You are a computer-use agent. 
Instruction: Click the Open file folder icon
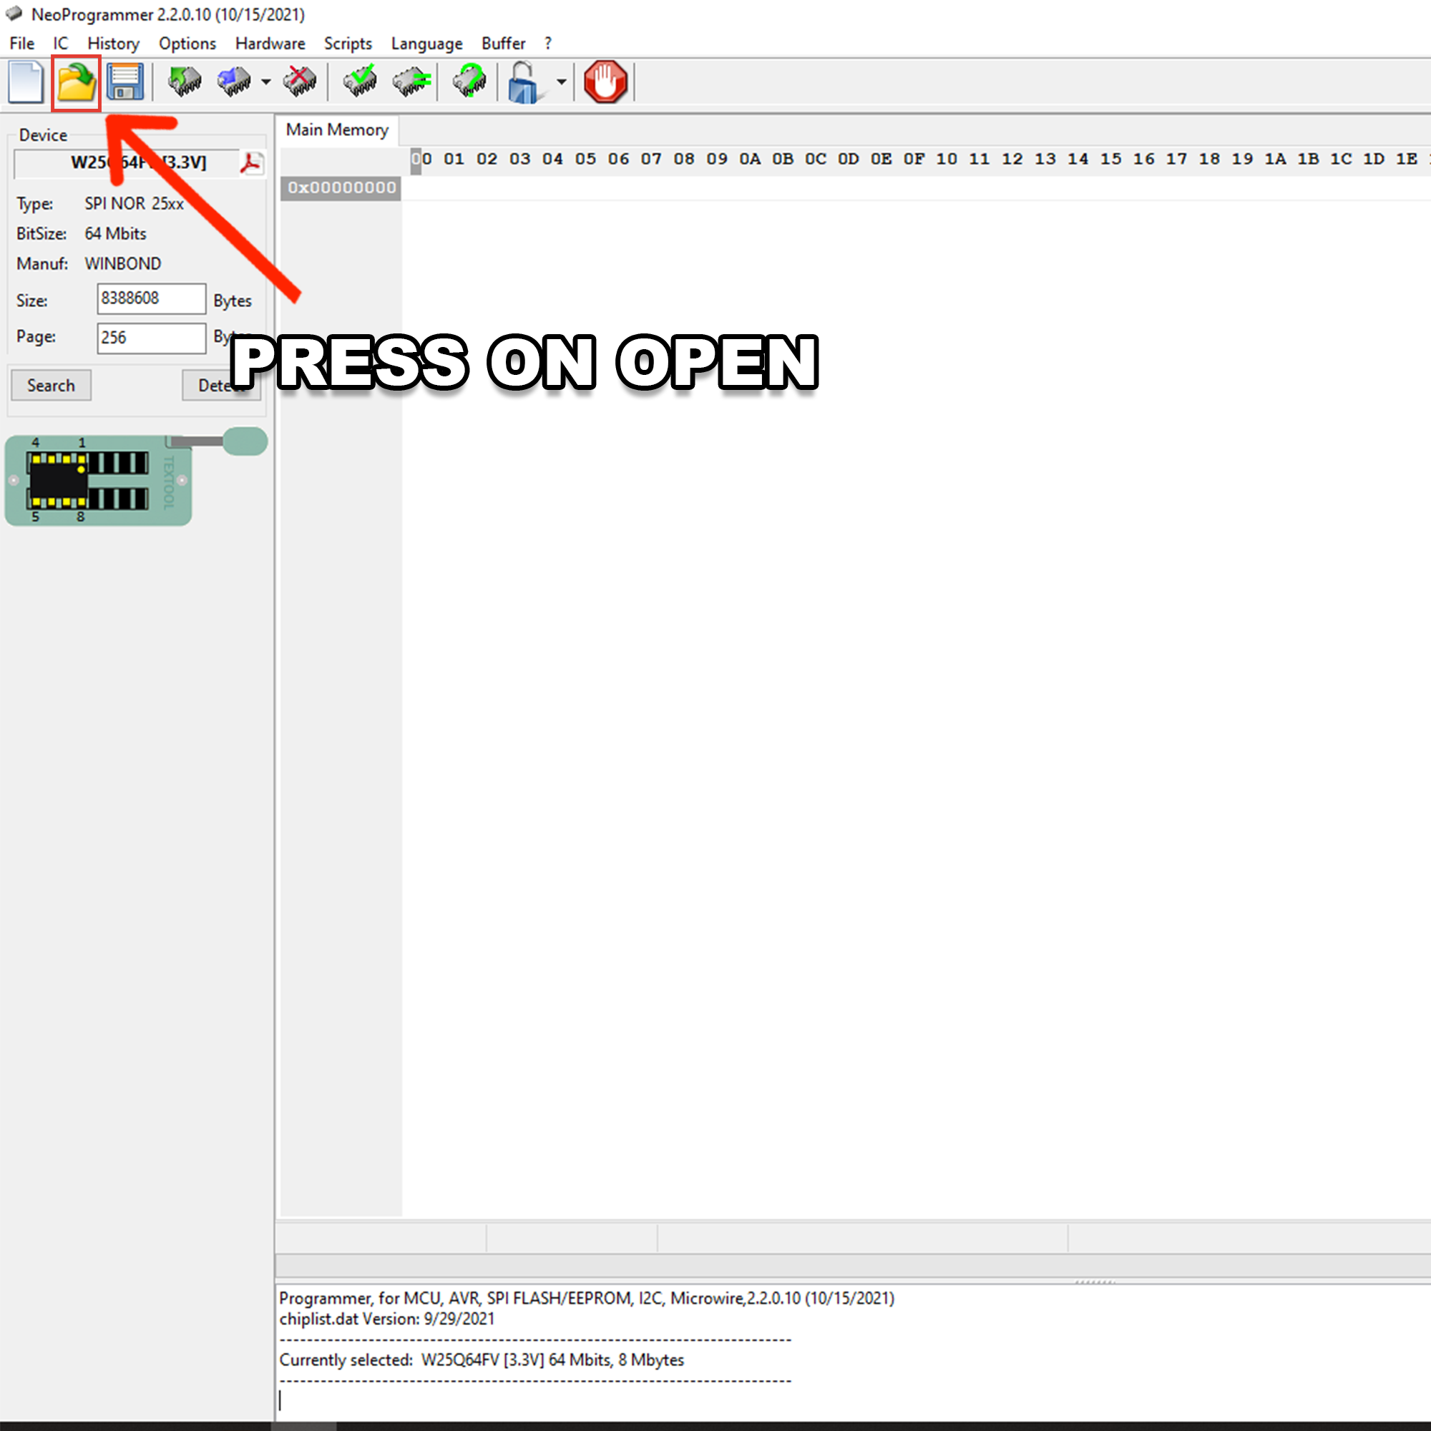[x=77, y=82]
